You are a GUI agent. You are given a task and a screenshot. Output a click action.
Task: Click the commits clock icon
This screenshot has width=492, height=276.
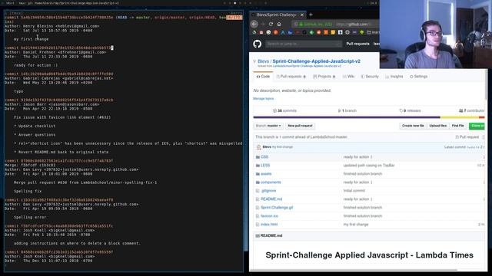pyautogui.click(x=275, y=110)
